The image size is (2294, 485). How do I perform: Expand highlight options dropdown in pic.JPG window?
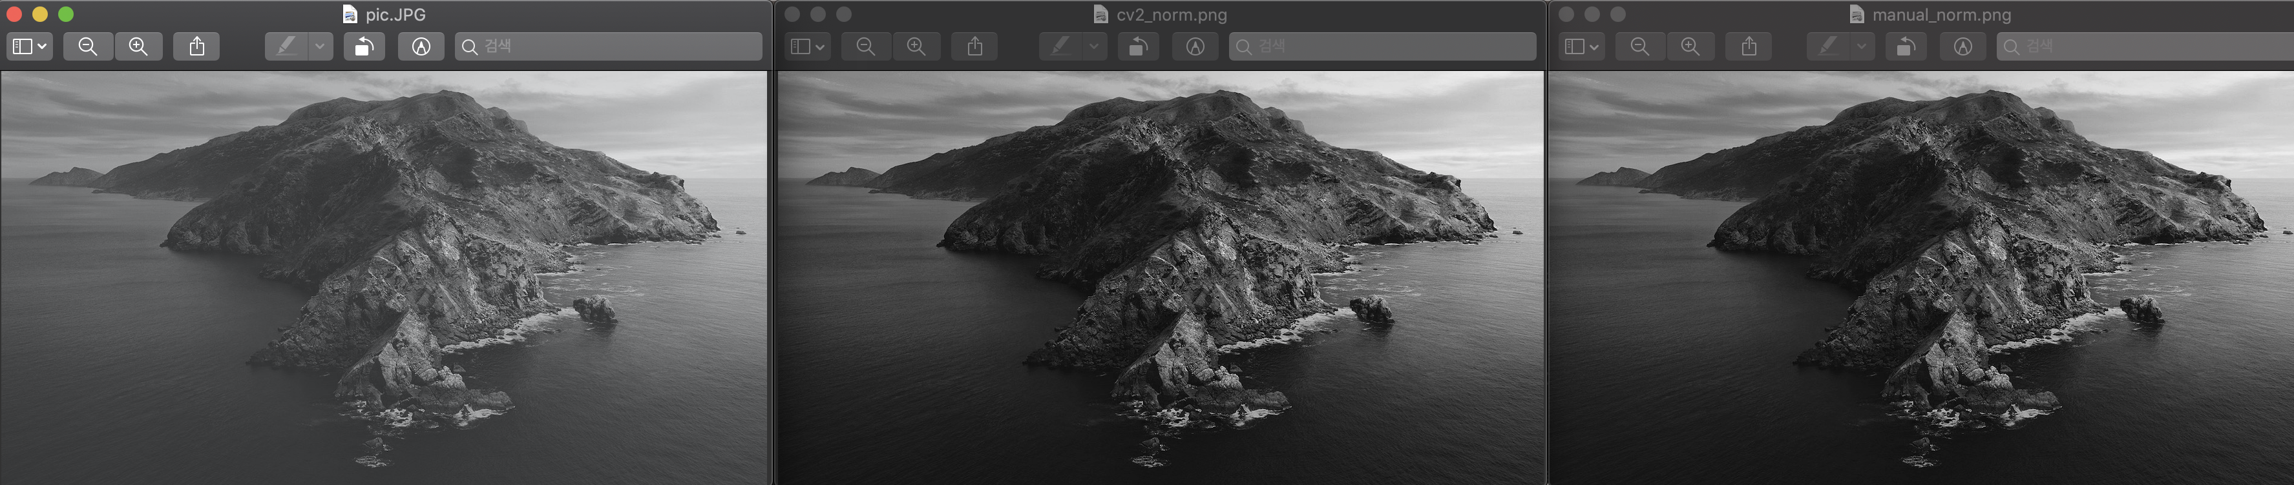[x=320, y=46]
